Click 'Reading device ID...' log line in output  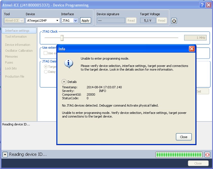tap(16, 124)
